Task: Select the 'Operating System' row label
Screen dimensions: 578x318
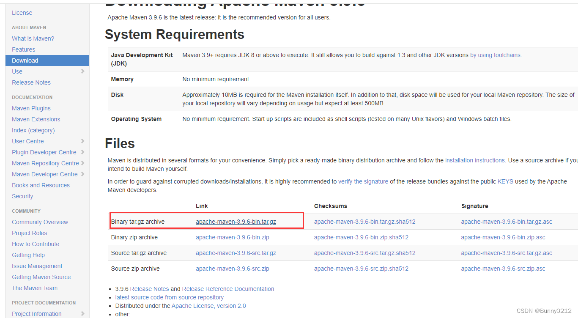Action: [x=136, y=119]
